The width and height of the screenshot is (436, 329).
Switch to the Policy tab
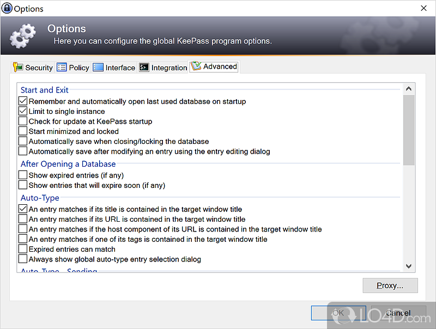pos(73,68)
